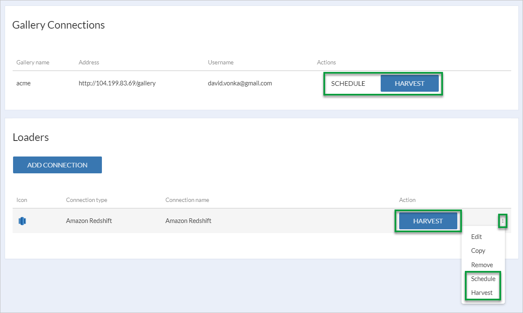Viewport: 523px width, 313px height.
Task: Click the Amazon Redshift connection icon
Action: tap(21, 220)
